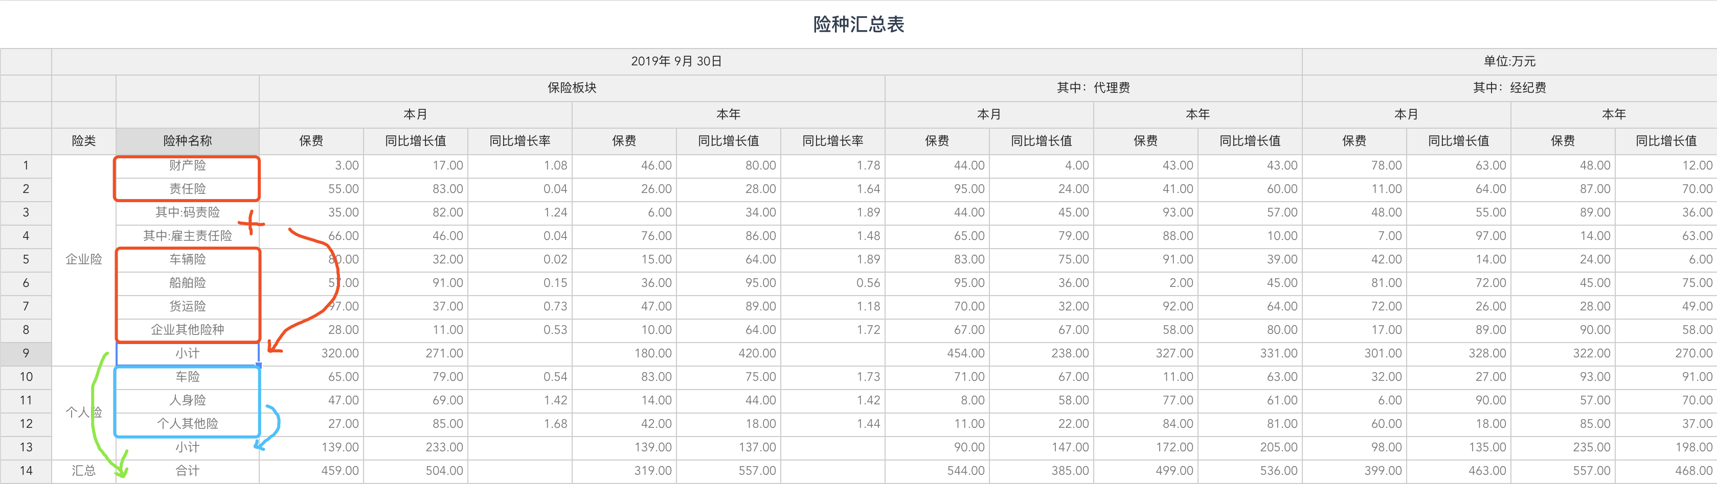Click the 个人险 merged category cell
1717x484 pixels.
click(84, 412)
